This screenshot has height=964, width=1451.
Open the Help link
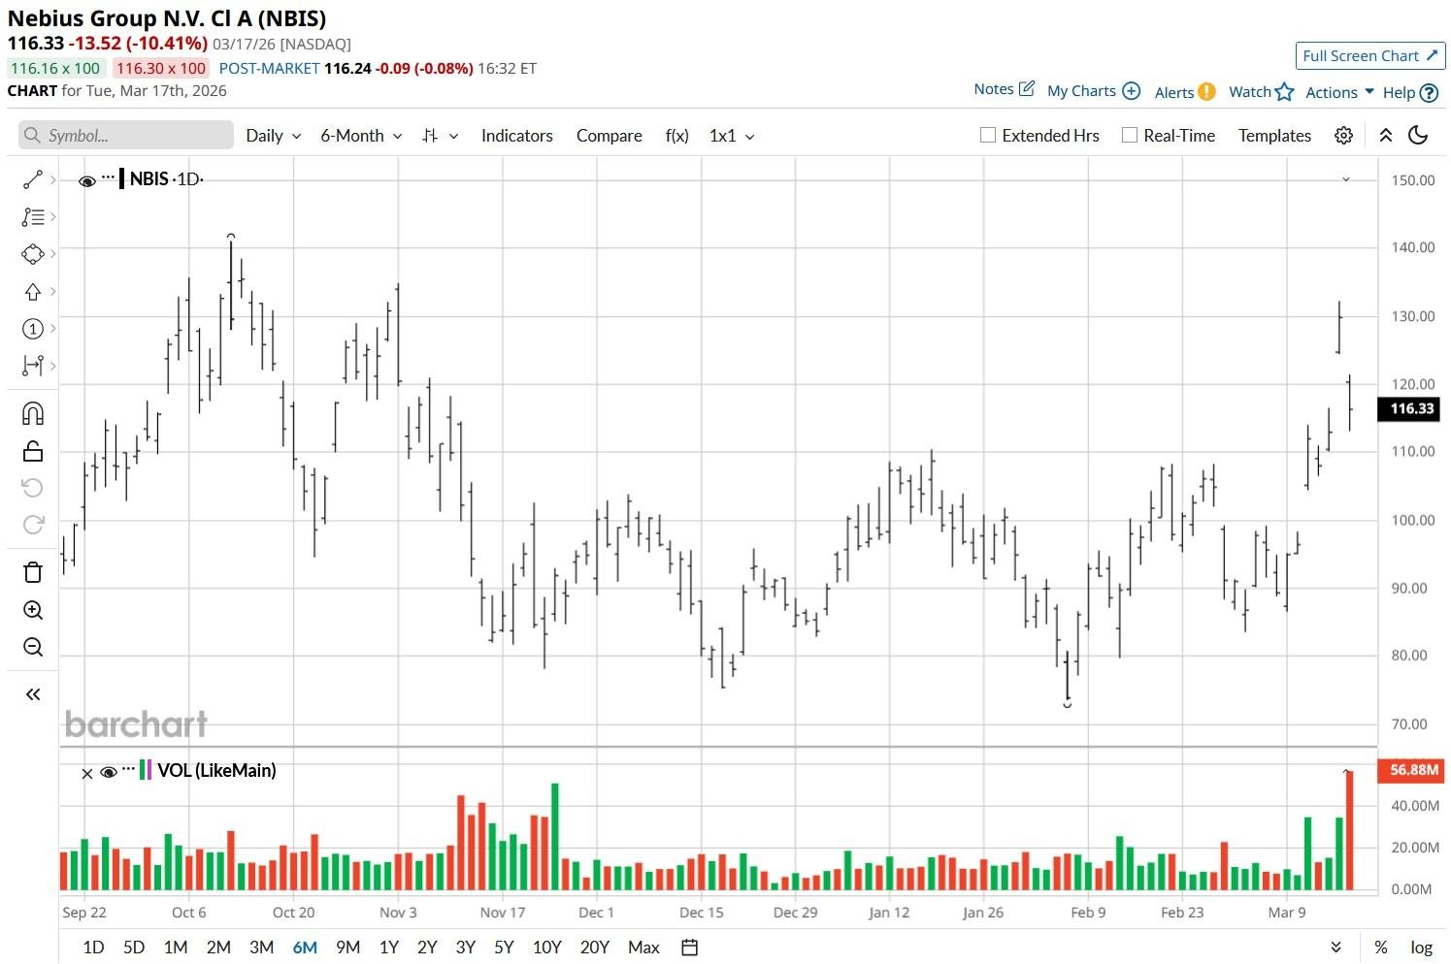click(x=1410, y=93)
